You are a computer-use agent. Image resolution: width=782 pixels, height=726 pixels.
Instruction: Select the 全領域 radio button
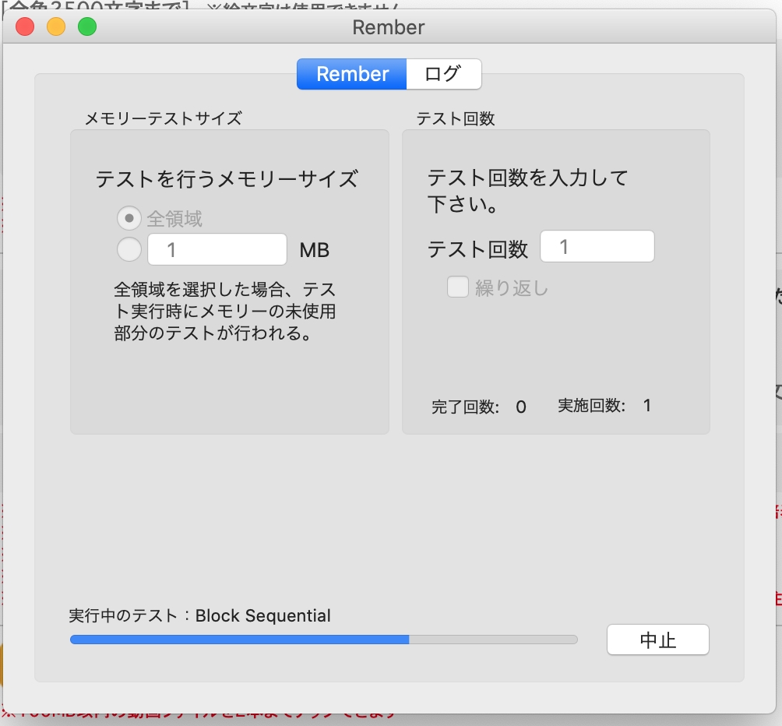pyautogui.click(x=129, y=218)
